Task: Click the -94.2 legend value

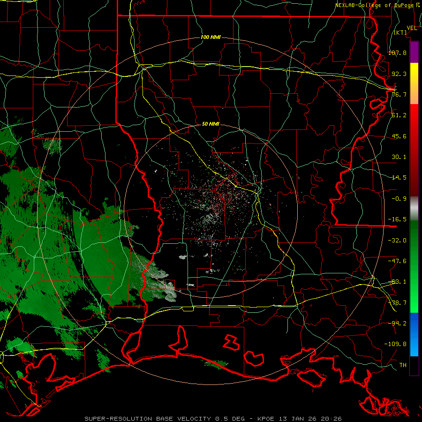Action: tap(397, 323)
